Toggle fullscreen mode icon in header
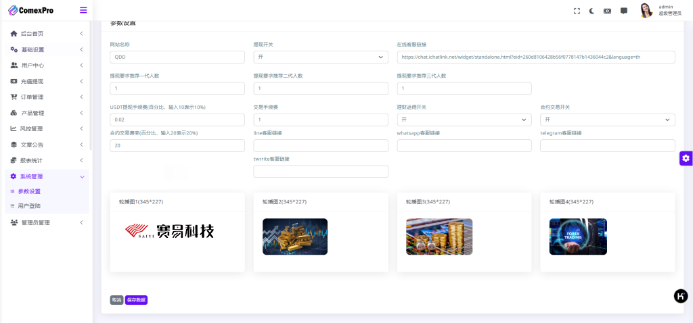Image resolution: width=693 pixels, height=323 pixels. click(x=577, y=11)
